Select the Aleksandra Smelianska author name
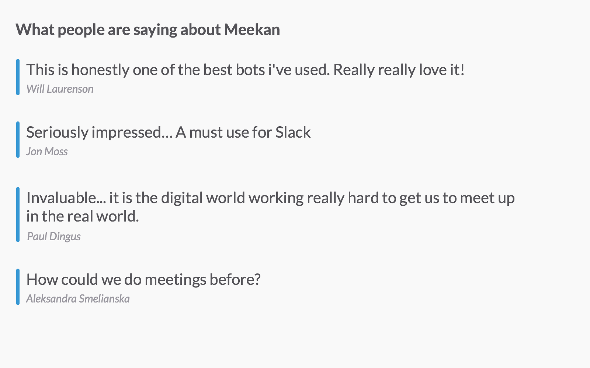The image size is (590, 368). pos(78,299)
